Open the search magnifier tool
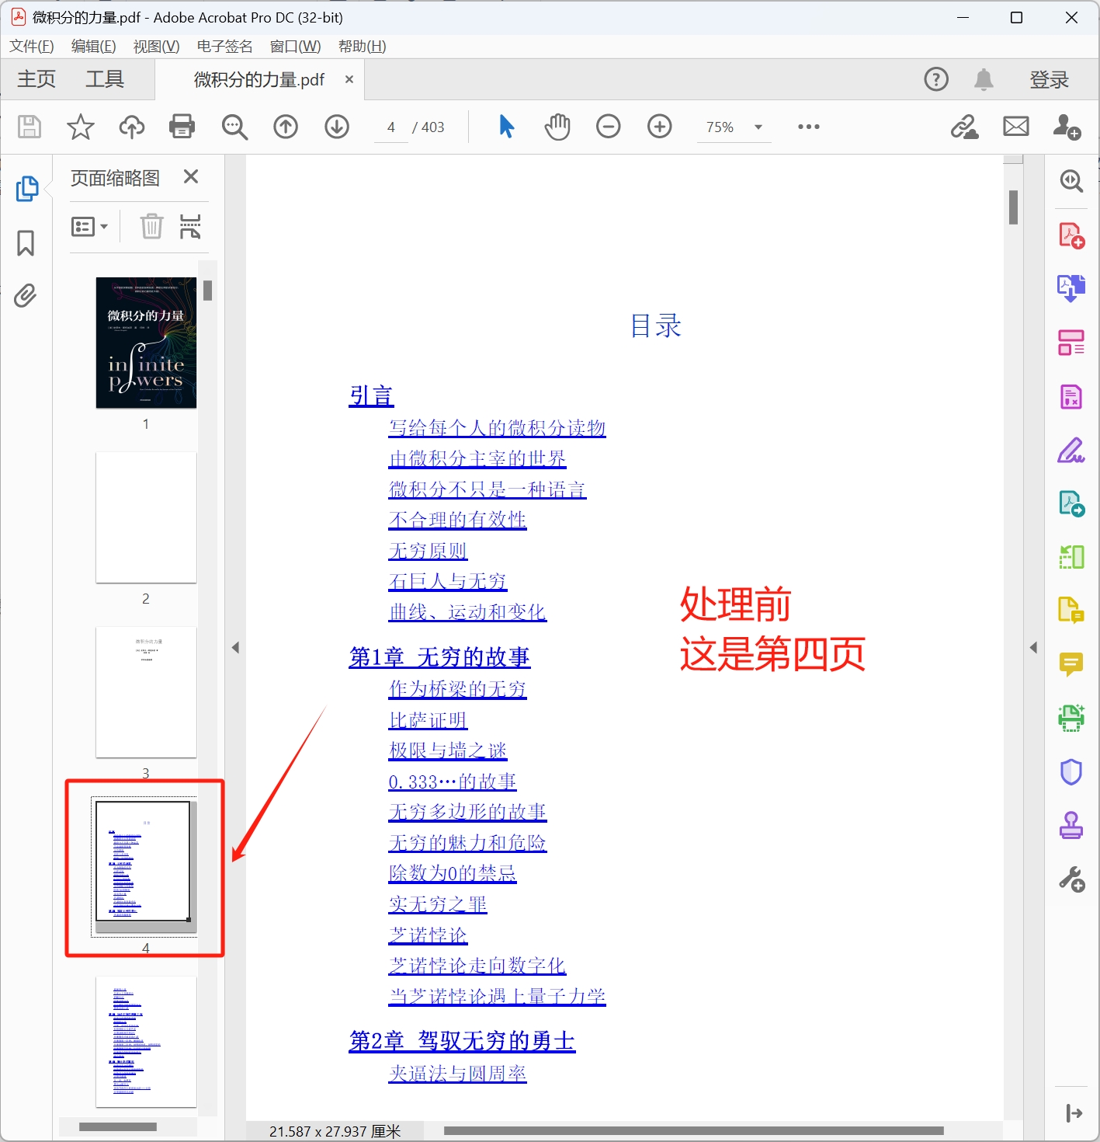The width and height of the screenshot is (1100, 1142). coord(234,127)
